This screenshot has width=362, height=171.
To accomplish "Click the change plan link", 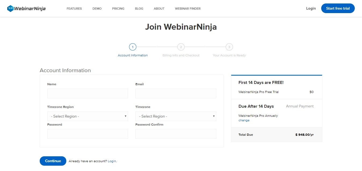I will point(244,120).
